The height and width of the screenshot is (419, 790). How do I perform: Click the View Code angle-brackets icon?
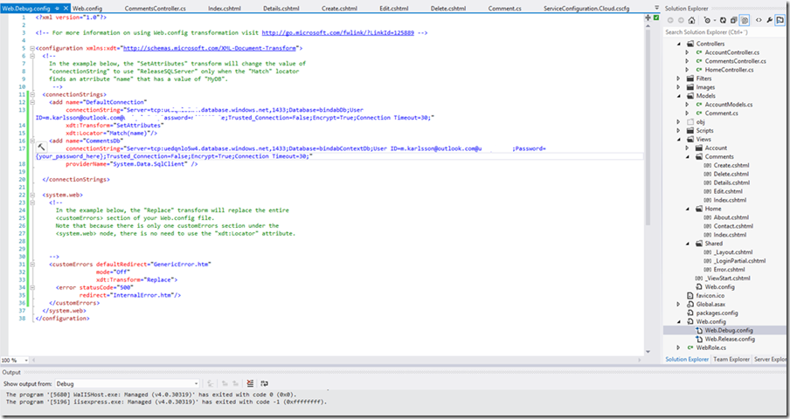(x=759, y=20)
